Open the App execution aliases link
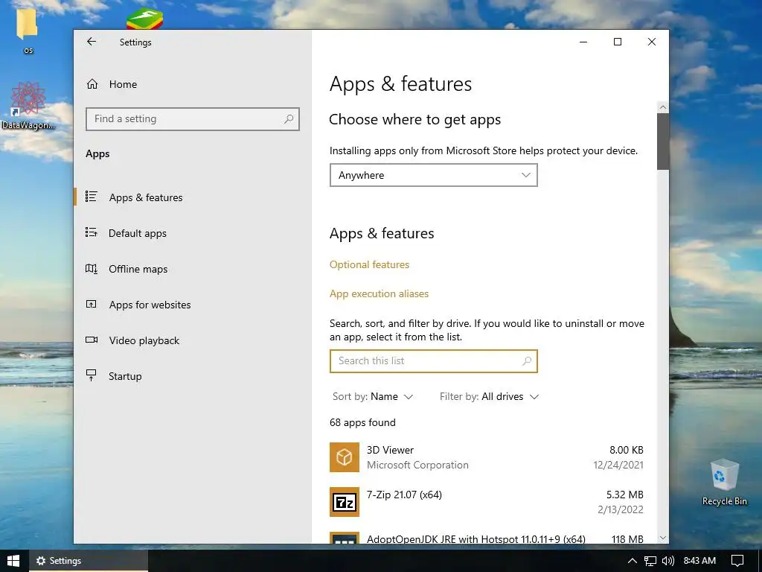The width and height of the screenshot is (762, 572). 379,293
